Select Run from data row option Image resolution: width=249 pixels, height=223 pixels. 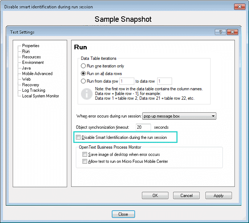(83, 81)
